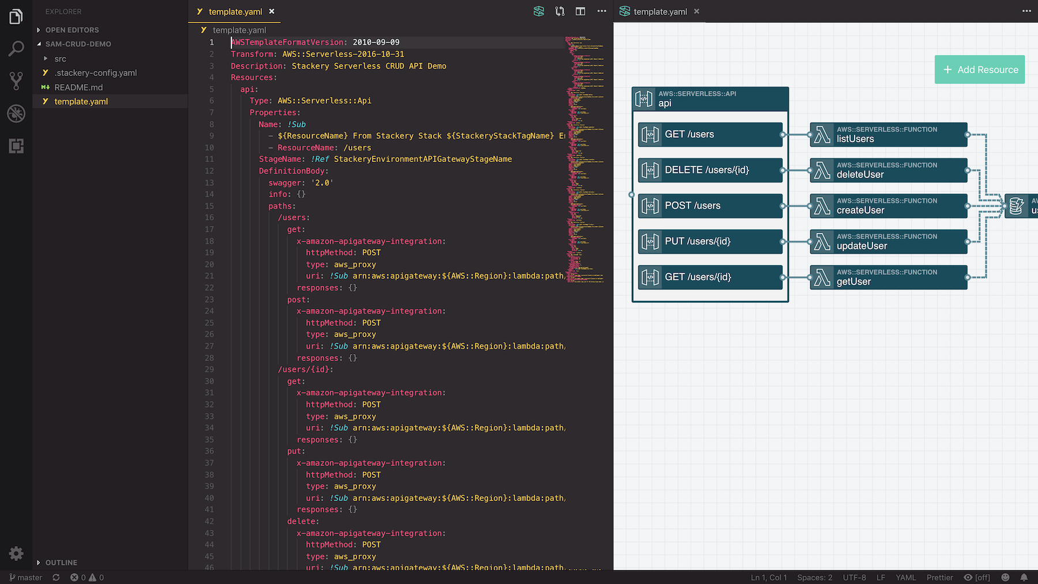Select the PUT /users/{id} route

pyautogui.click(x=710, y=242)
